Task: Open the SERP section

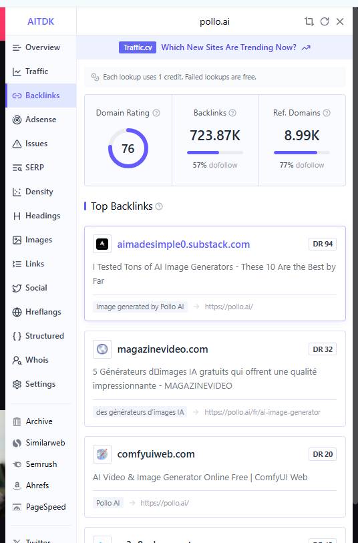Action: tap(41, 168)
